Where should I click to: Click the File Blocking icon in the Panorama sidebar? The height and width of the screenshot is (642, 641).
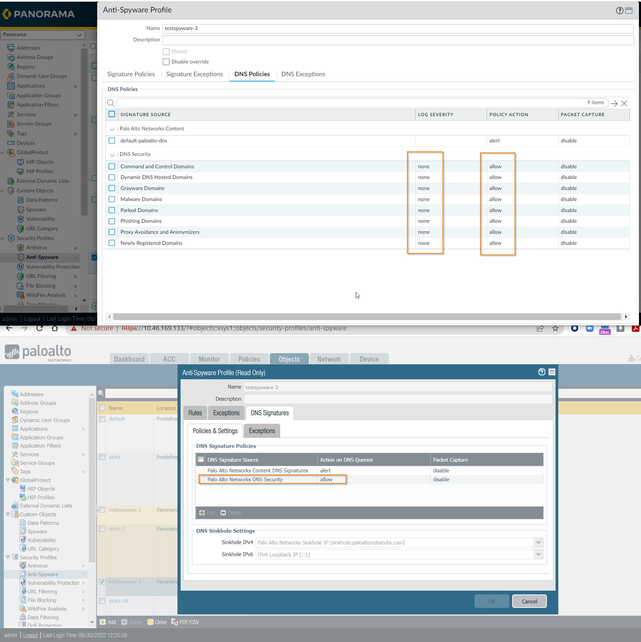21,286
